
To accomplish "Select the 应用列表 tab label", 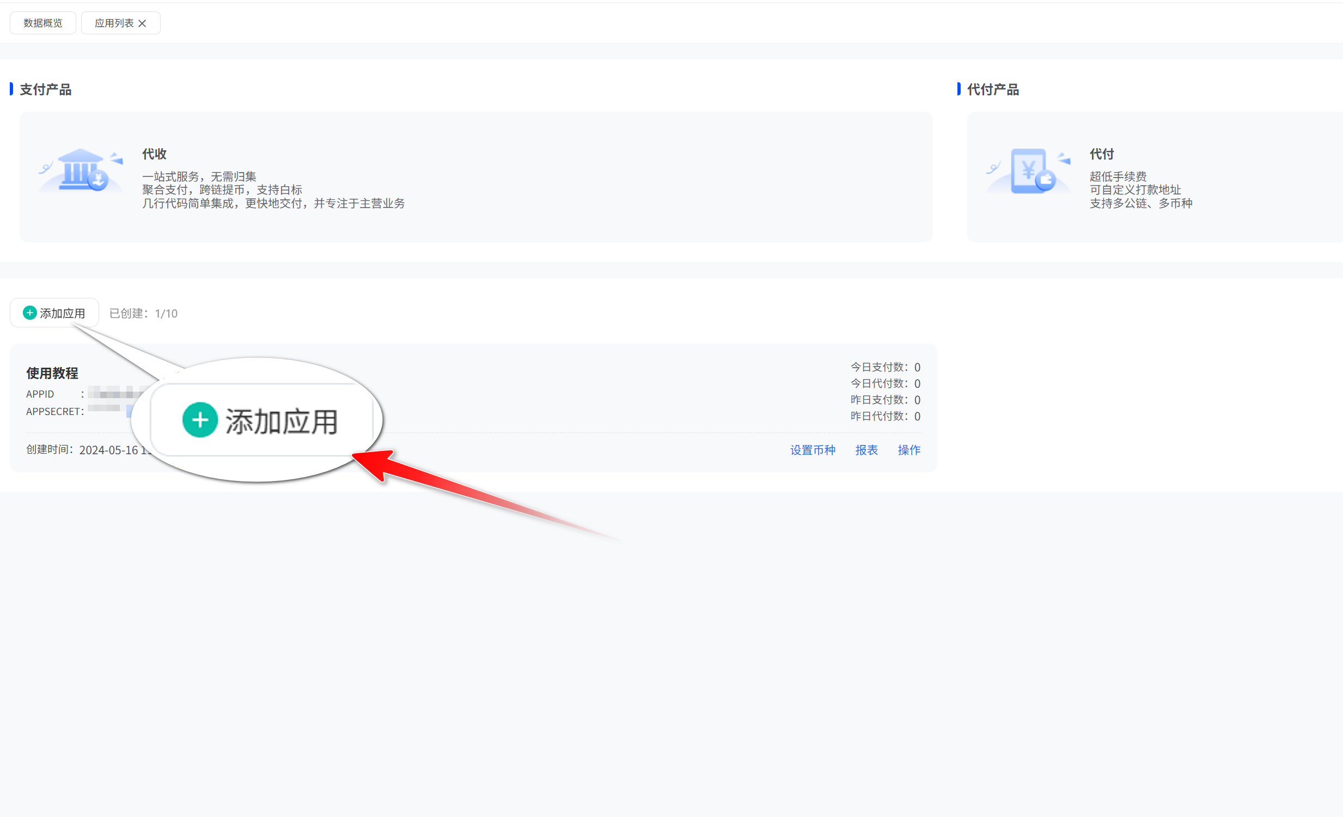I will pos(114,23).
